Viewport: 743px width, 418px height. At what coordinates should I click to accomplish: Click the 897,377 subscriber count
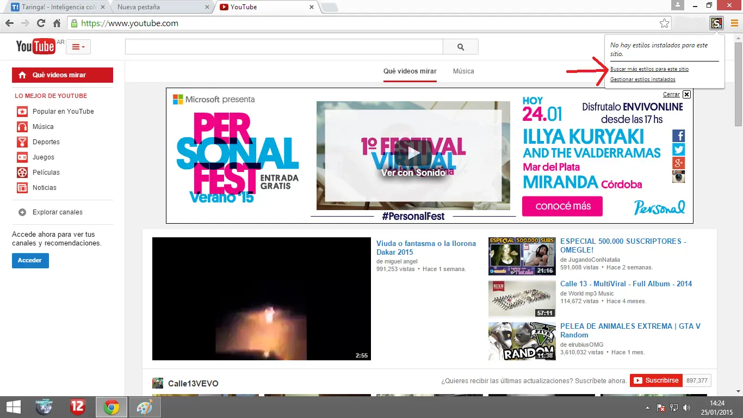click(x=697, y=380)
